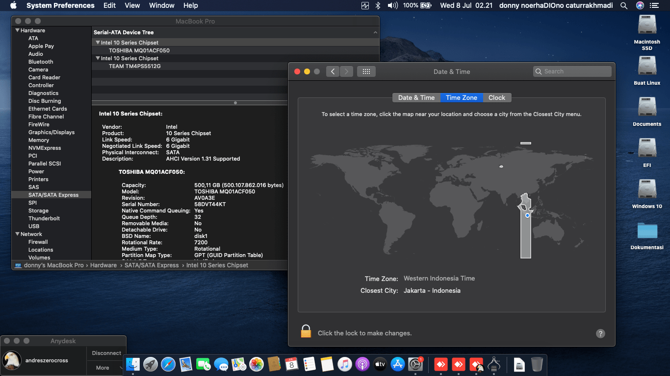Open Notification Center in the menu bar
Viewport: 670px width, 376px height.
coord(655,5)
